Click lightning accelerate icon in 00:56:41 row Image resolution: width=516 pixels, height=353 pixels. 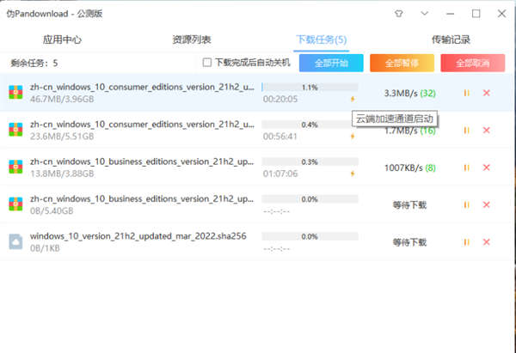point(353,136)
